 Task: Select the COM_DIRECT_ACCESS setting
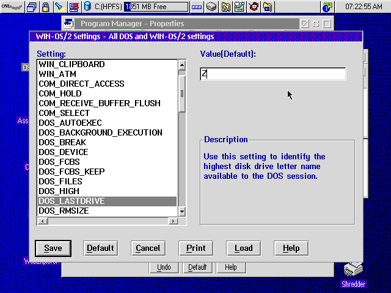coord(108,84)
